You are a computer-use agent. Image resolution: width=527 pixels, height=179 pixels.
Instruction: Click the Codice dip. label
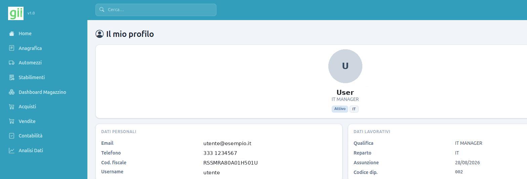pos(365,172)
